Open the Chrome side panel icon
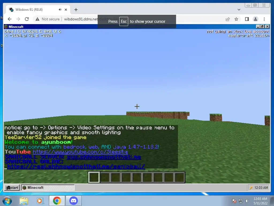 (247, 19)
